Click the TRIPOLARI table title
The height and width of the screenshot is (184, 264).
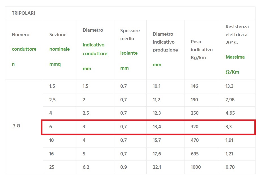(x=23, y=13)
